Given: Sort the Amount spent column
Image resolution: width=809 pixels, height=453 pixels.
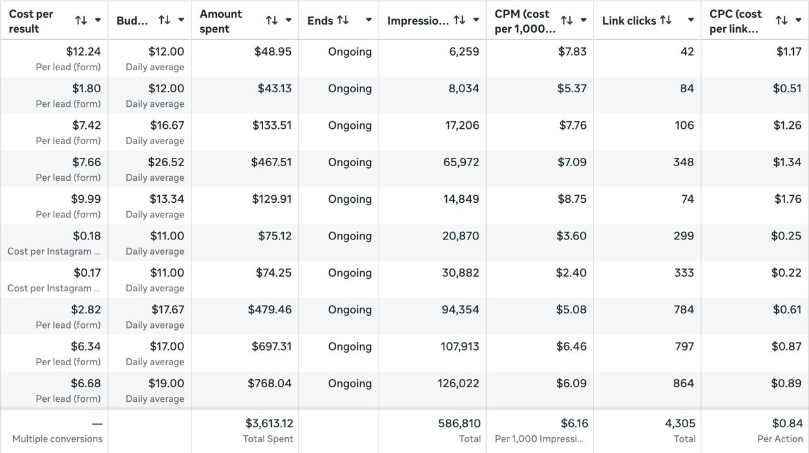Looking at the screenshot, I should [272, 20].
